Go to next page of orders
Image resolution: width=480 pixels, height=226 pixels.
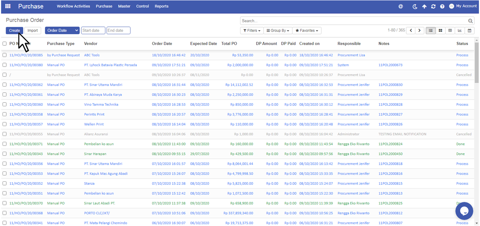(419, 31)
